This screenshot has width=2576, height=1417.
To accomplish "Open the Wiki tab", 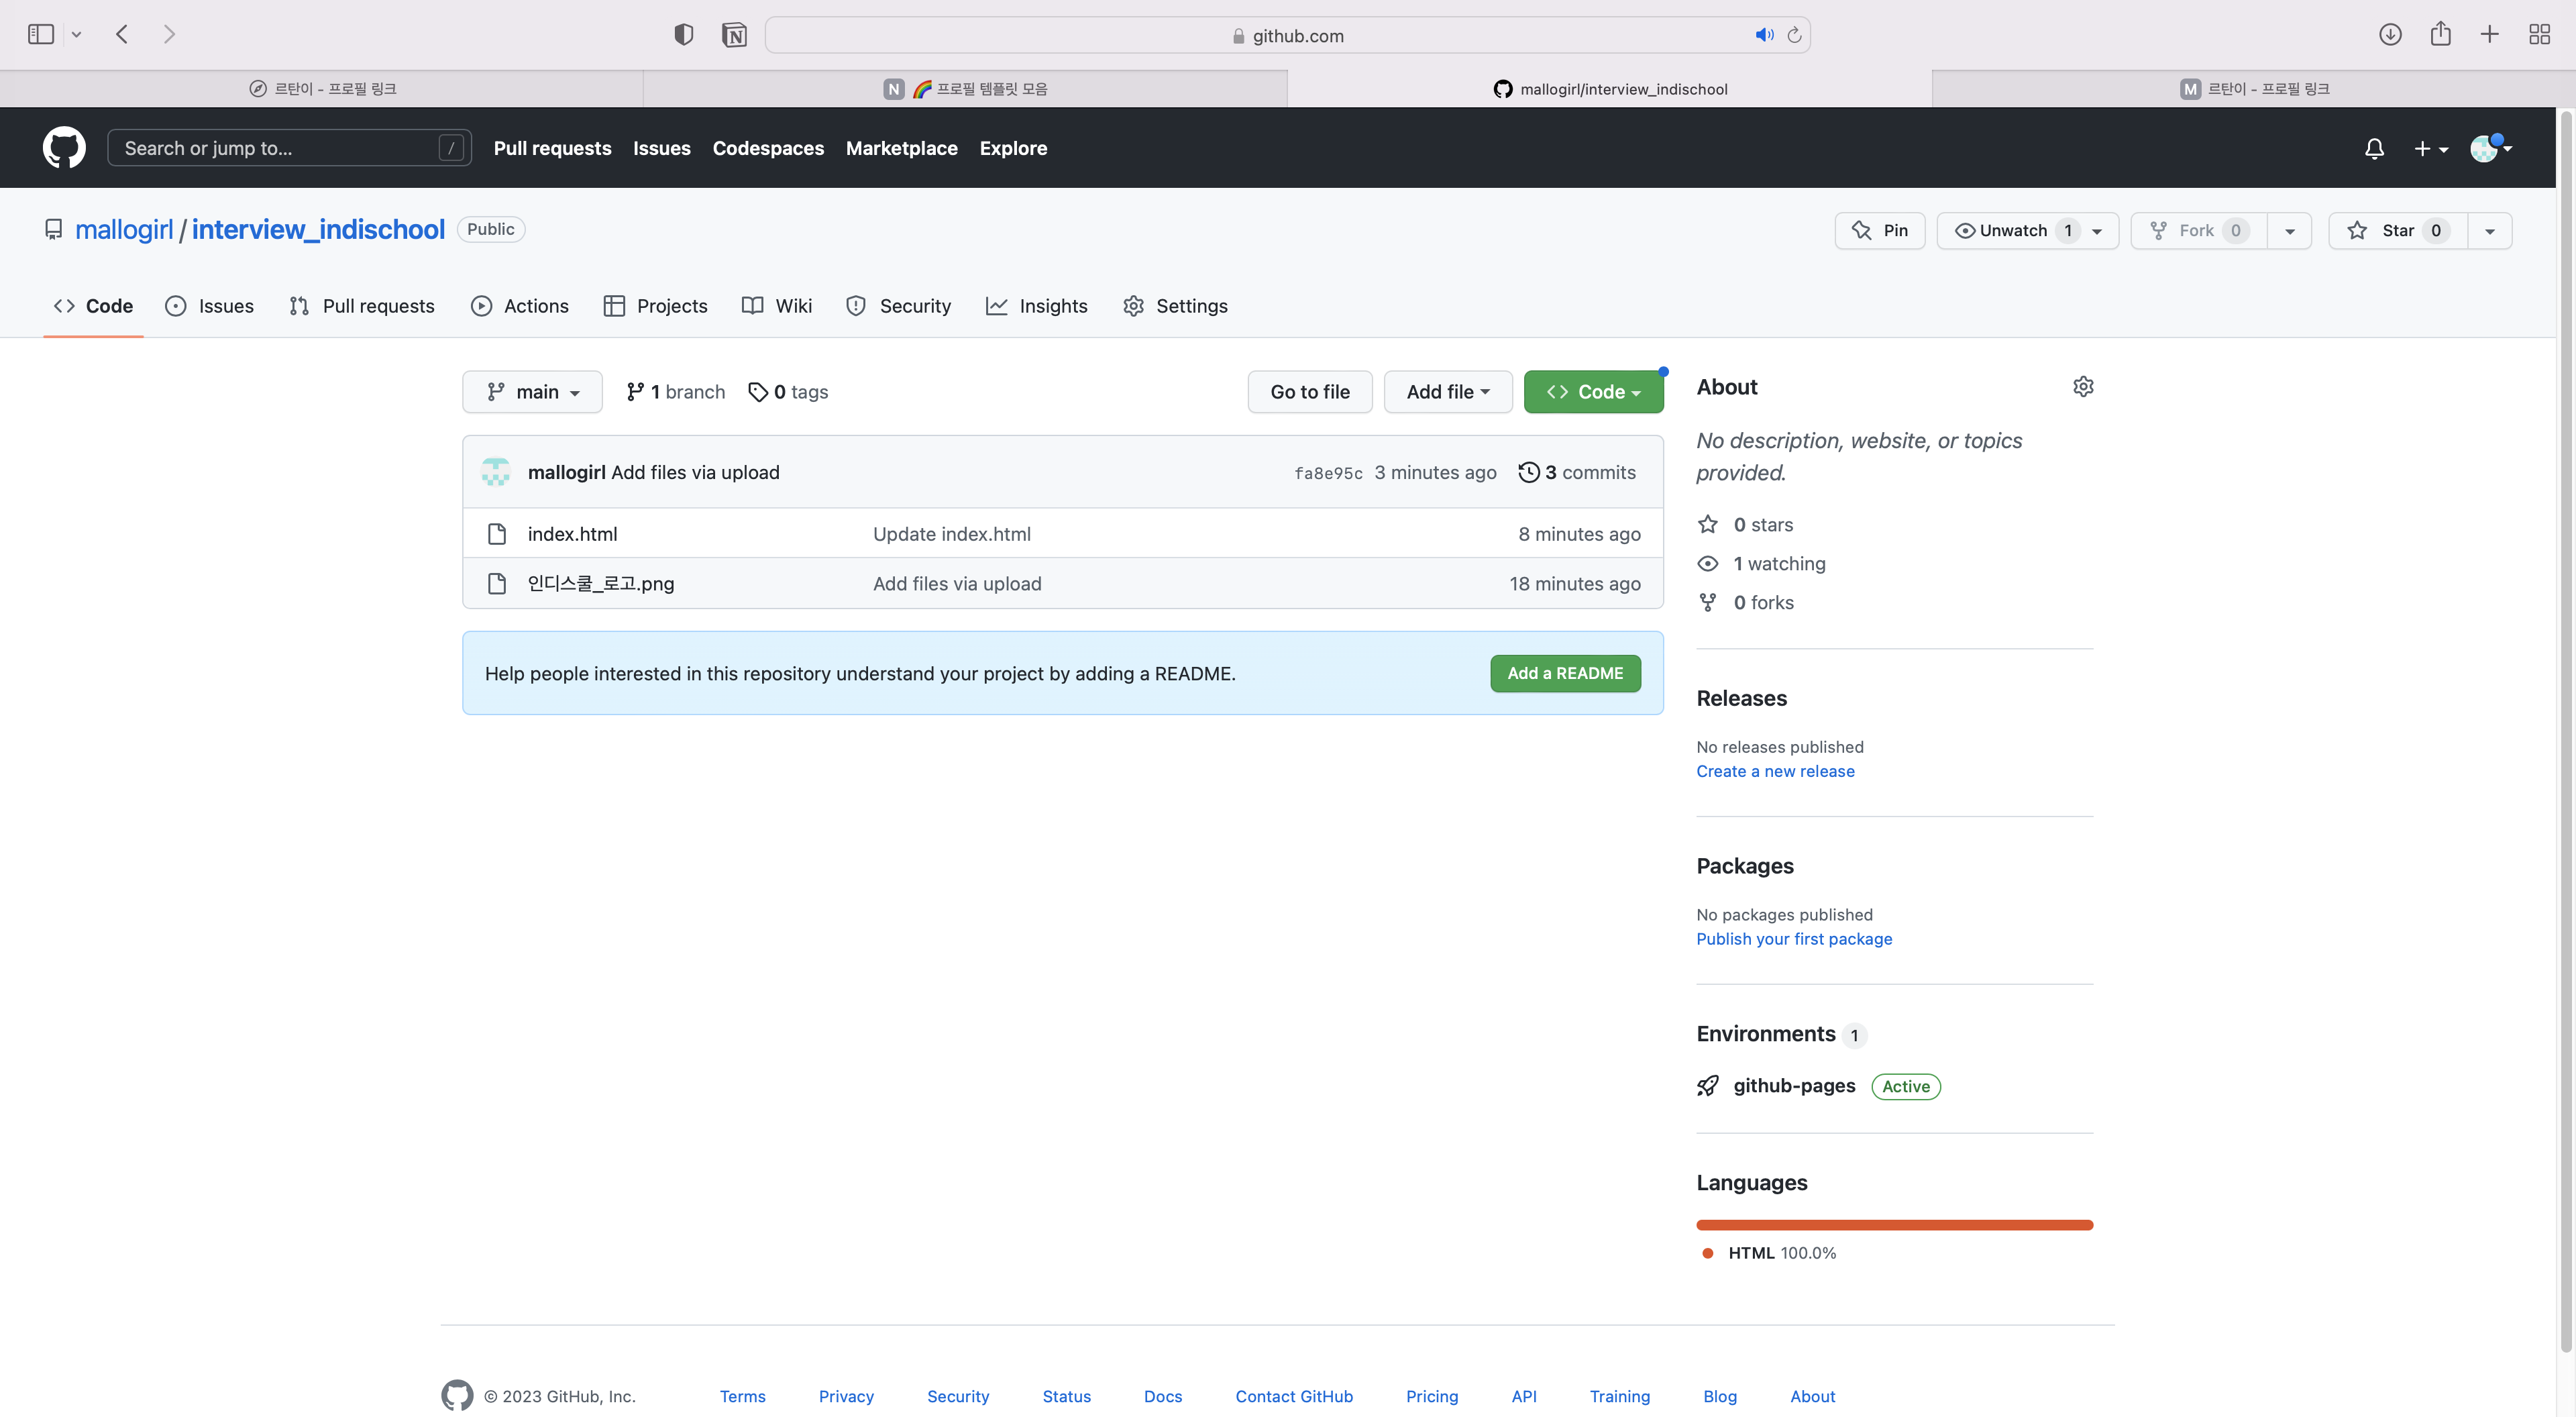I will (776, 306).
